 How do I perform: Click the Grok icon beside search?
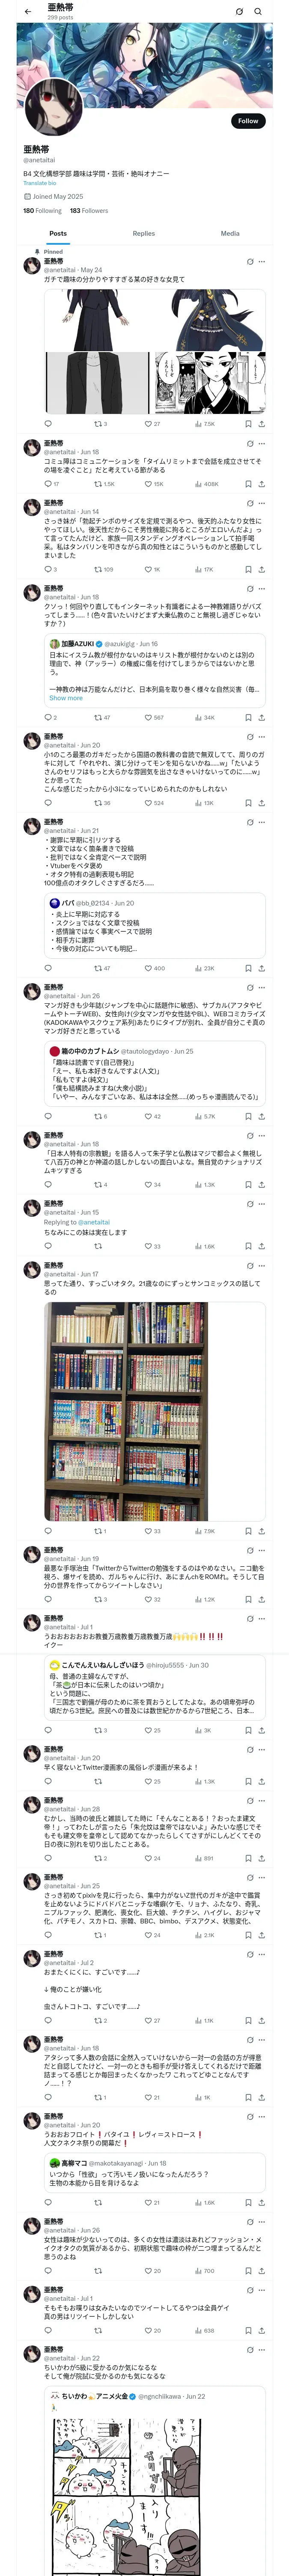click(x=239, y=11)
